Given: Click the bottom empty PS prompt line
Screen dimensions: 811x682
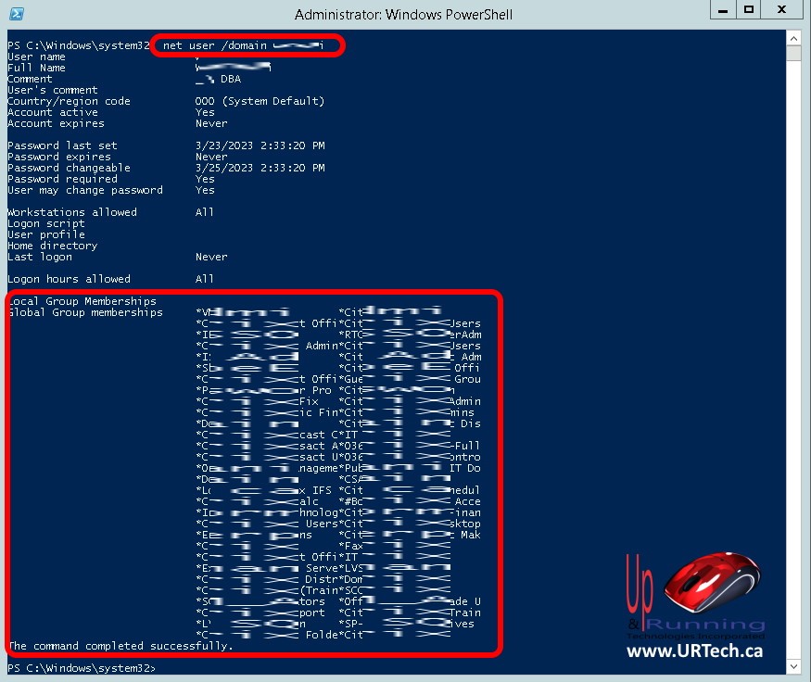Looking at the screenshot, I should point(82,668).
